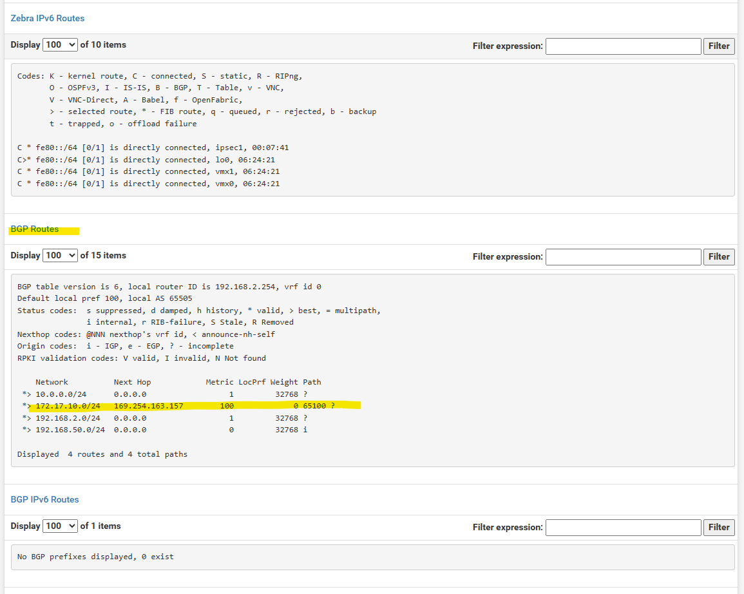Select the 10.0.0.0/24 network entry
The image size is (744, 594).
pyautogui.click(x=61, y=394)
